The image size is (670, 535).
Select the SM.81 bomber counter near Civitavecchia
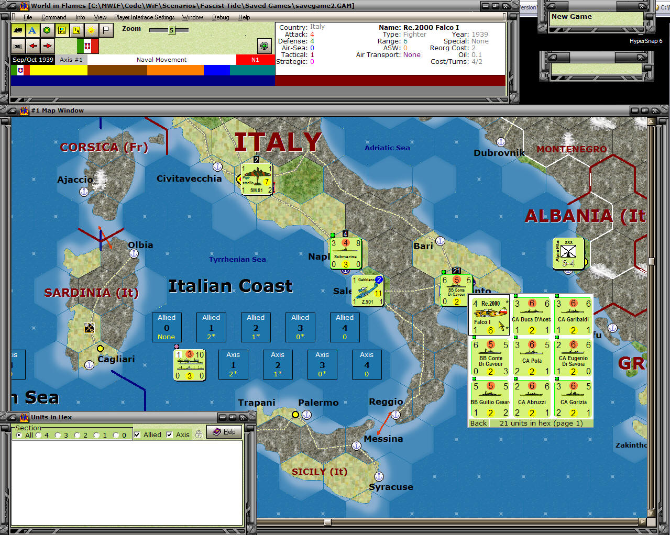(x=257, y=179)
